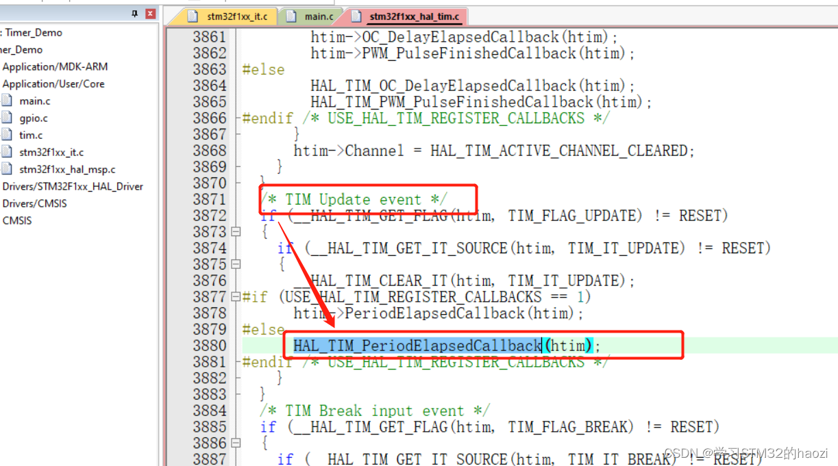Close the project panel with the red X

(x=150, y=14)
